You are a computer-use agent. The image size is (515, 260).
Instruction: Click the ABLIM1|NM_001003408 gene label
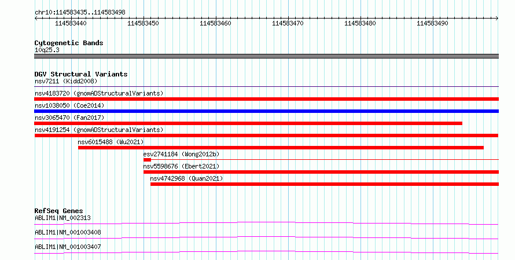tap(68, 232)
